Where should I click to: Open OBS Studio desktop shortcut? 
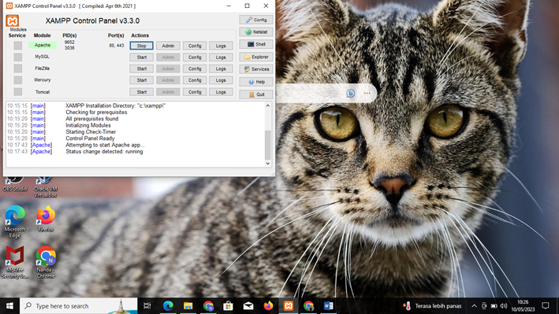click(15, 184)
